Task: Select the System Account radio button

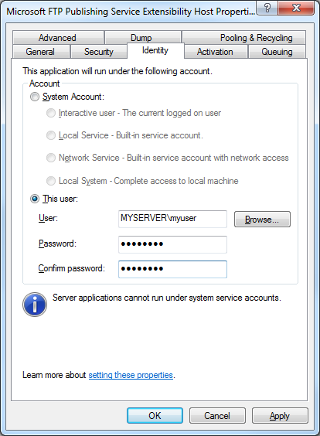Action: (x=35, y=97)
